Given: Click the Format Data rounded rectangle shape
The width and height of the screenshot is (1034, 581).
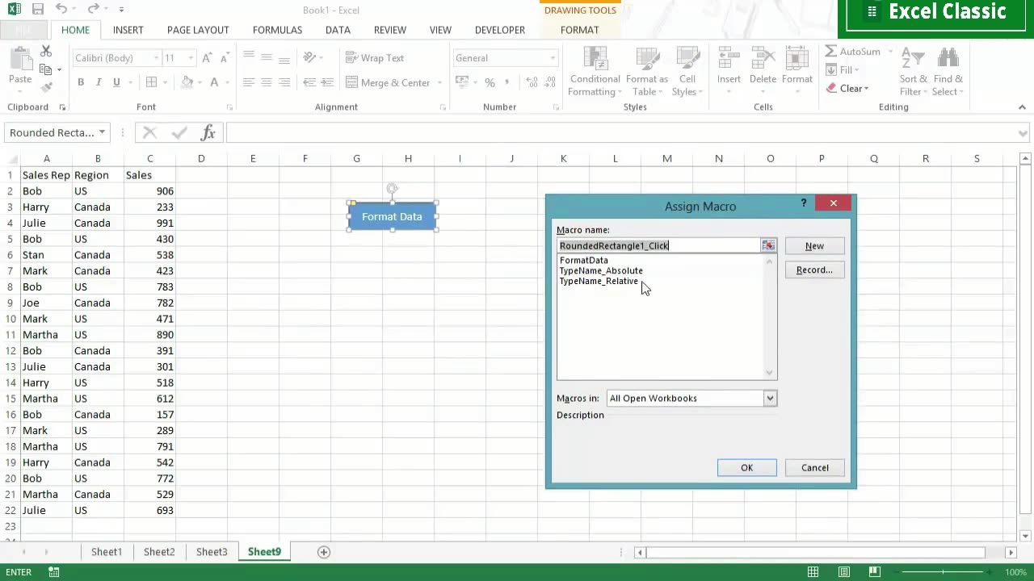Looking at the screenshot, I should pos(393,216).
